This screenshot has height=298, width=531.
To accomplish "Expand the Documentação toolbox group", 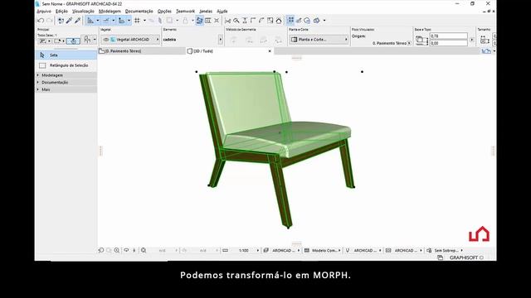I will pos(66,83).
